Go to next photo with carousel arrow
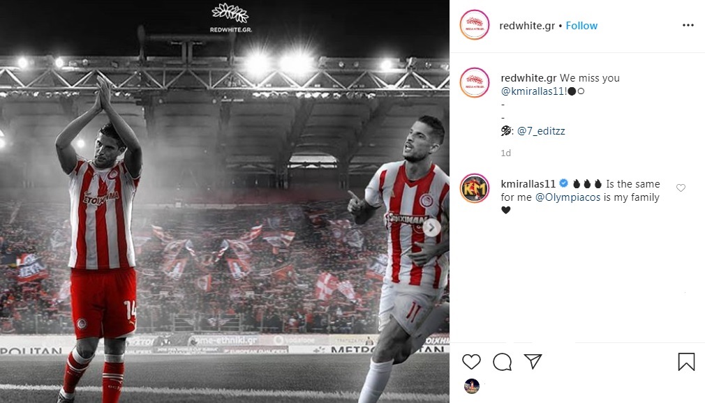 tap(431, 228)
